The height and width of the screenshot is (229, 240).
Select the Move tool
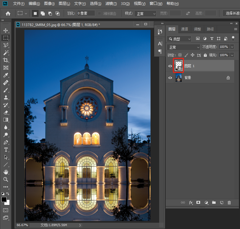pos(6,30)
